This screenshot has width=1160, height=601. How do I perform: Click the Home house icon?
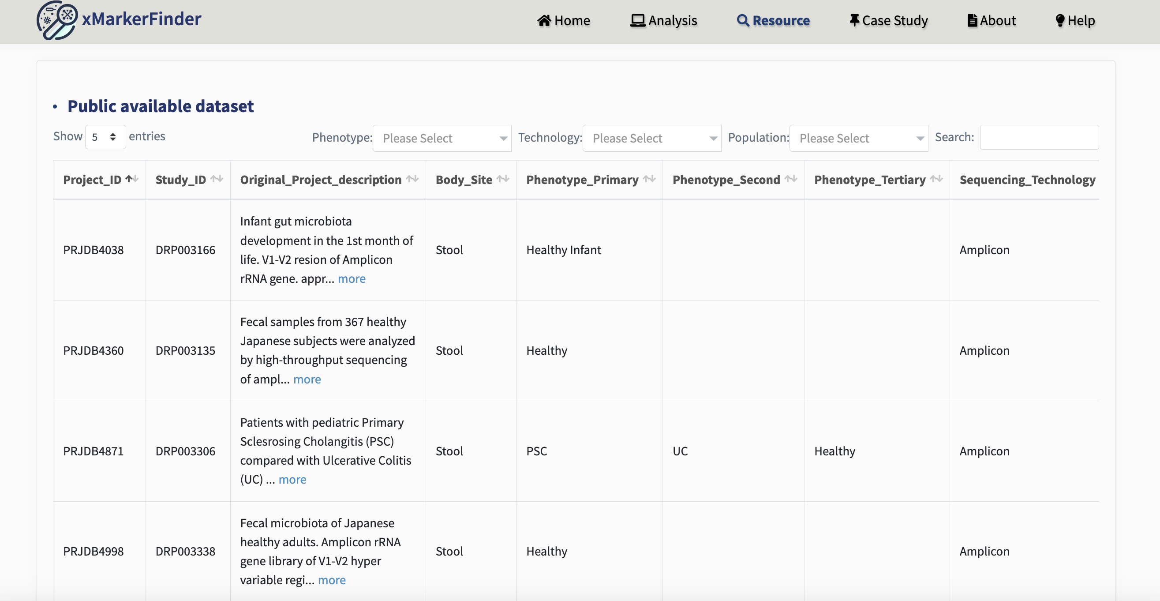point(544,21)
